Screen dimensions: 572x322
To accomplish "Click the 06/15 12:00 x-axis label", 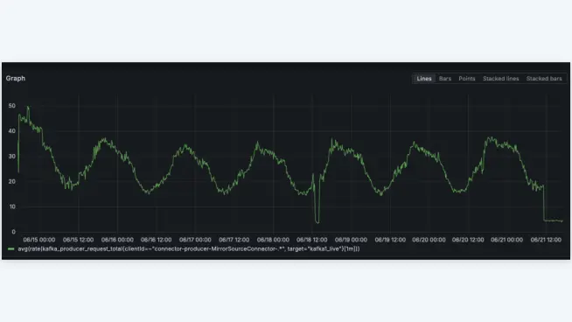I will 78,240.
